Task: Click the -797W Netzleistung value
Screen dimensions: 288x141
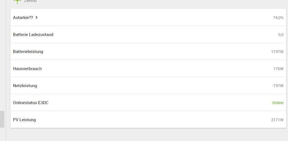Action: coord(278,86)
